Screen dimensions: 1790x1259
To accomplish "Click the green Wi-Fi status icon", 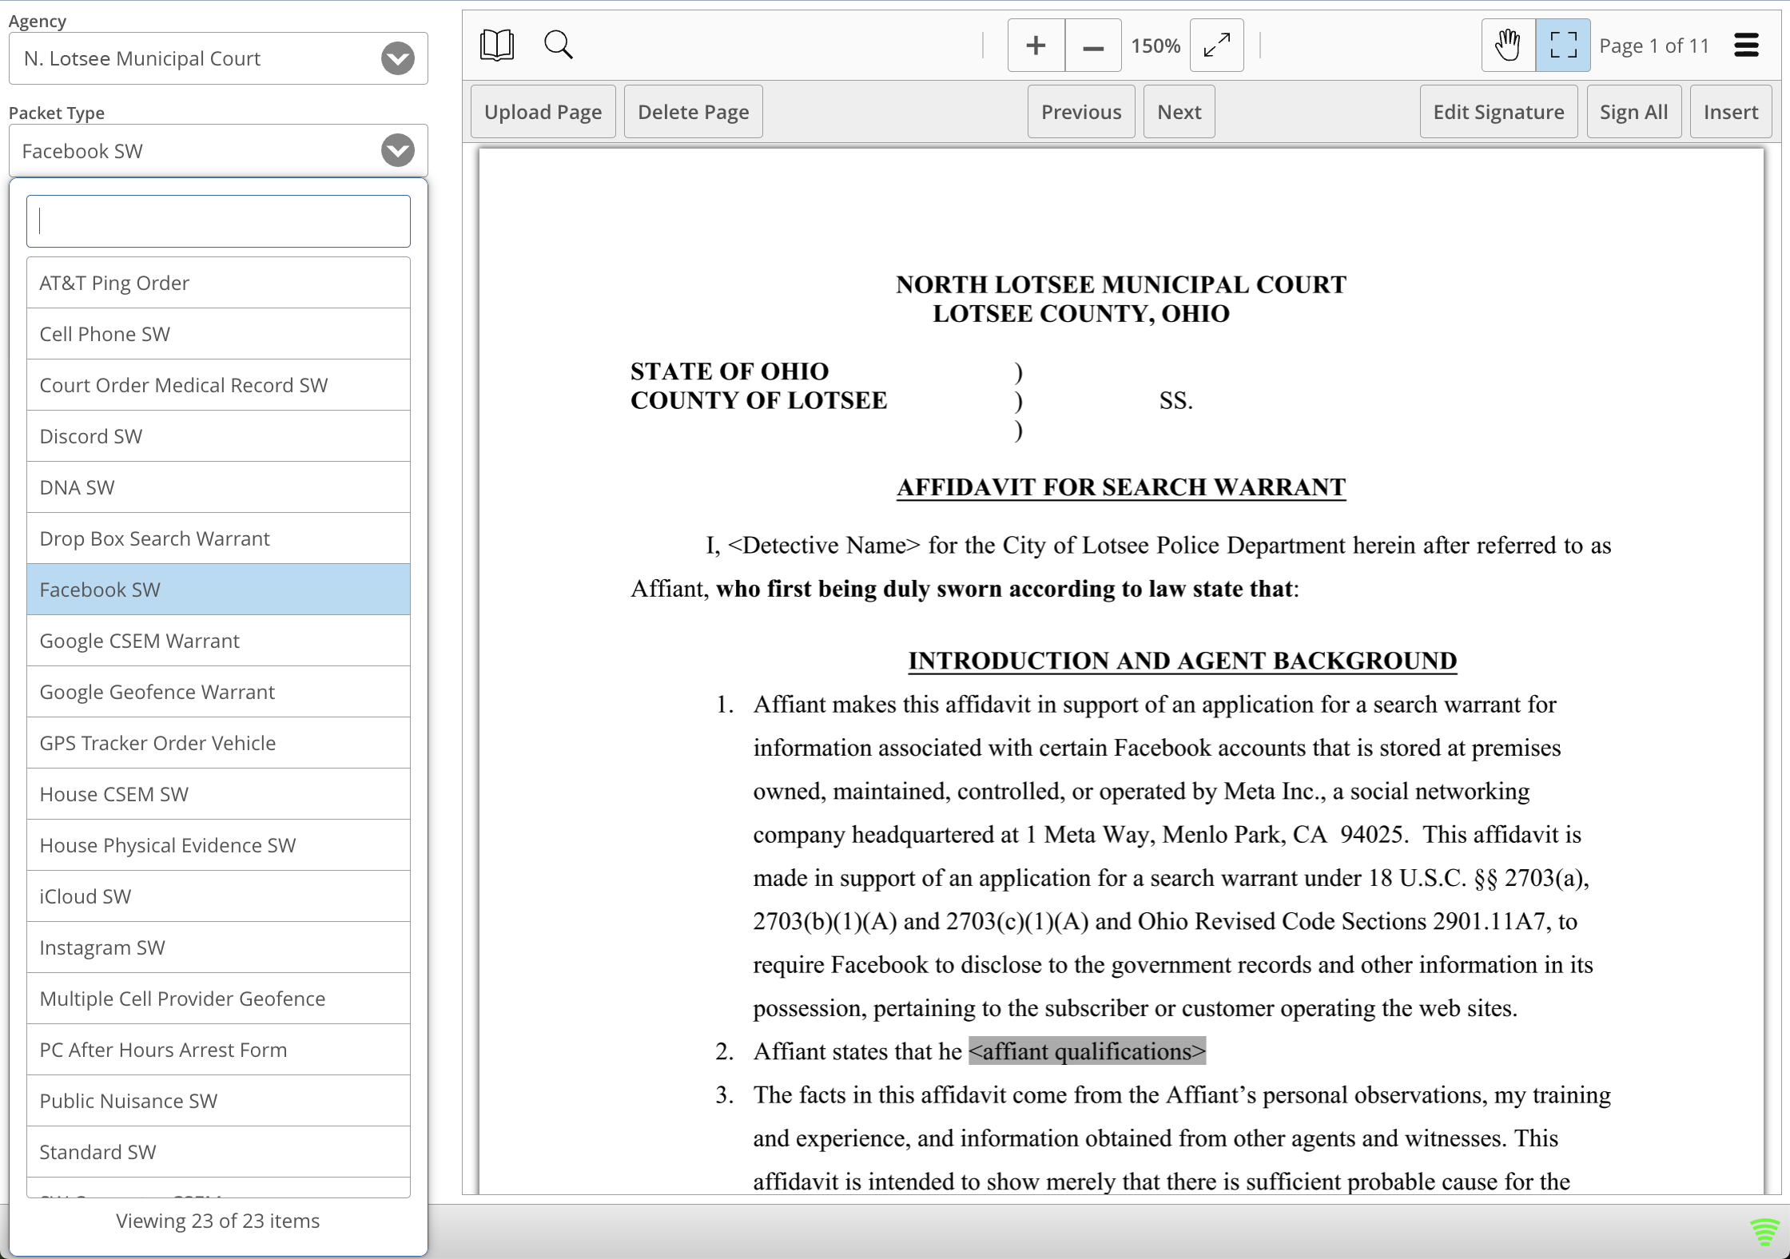I will 1764,1231.
